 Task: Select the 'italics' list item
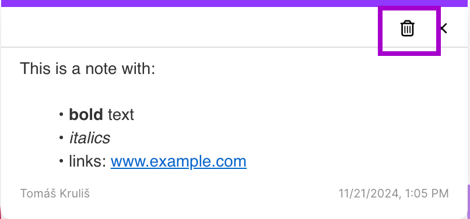click(x=90, y=138)
